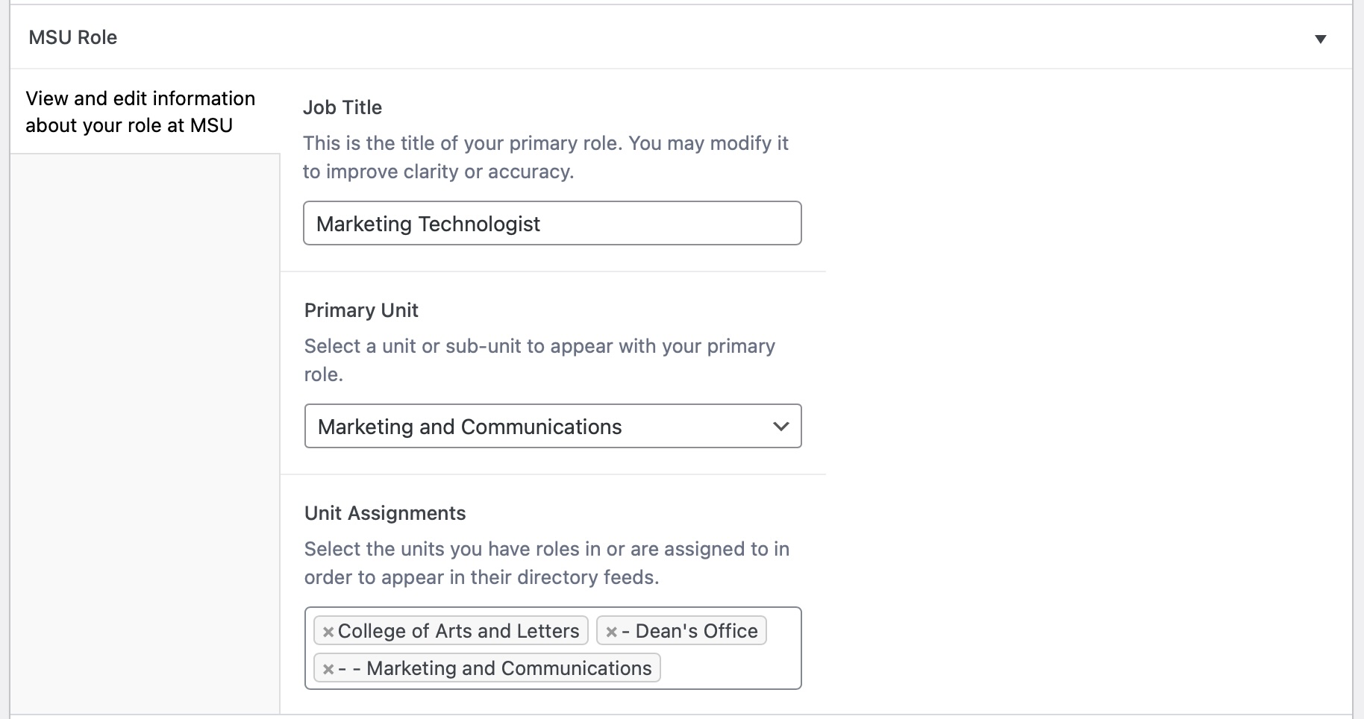Click the MSU Role panel heading
Image resolution: width=1364 pixels, height=719 pixels.
tap(73, 37)
